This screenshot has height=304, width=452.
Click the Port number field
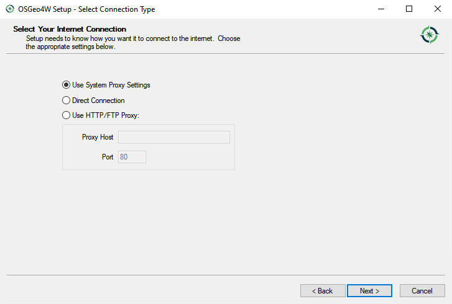click(132, 157)
